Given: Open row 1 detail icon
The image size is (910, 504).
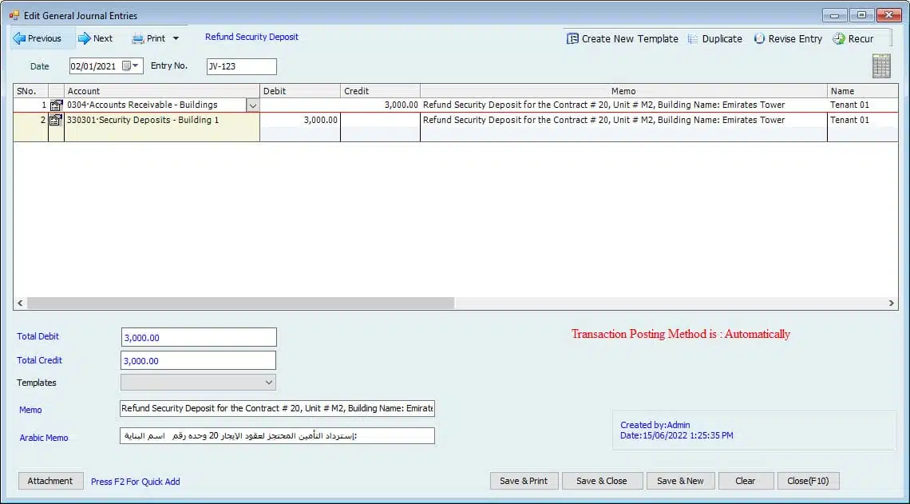Looking at the screenshot, I should (x=56, y=105).
